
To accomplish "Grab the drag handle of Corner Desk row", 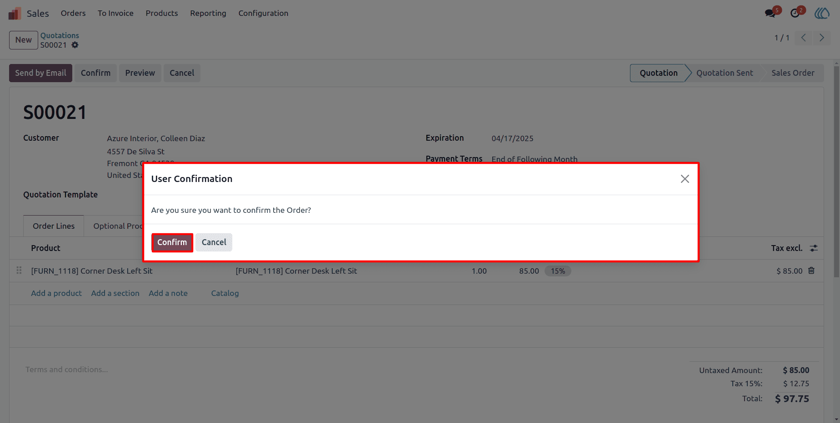I will click(x=19, y=271).
